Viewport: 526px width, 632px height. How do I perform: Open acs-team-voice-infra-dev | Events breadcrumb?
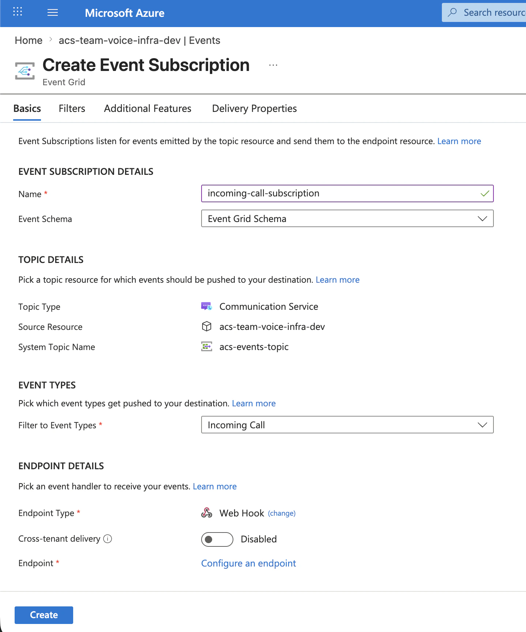click(139, 40)
